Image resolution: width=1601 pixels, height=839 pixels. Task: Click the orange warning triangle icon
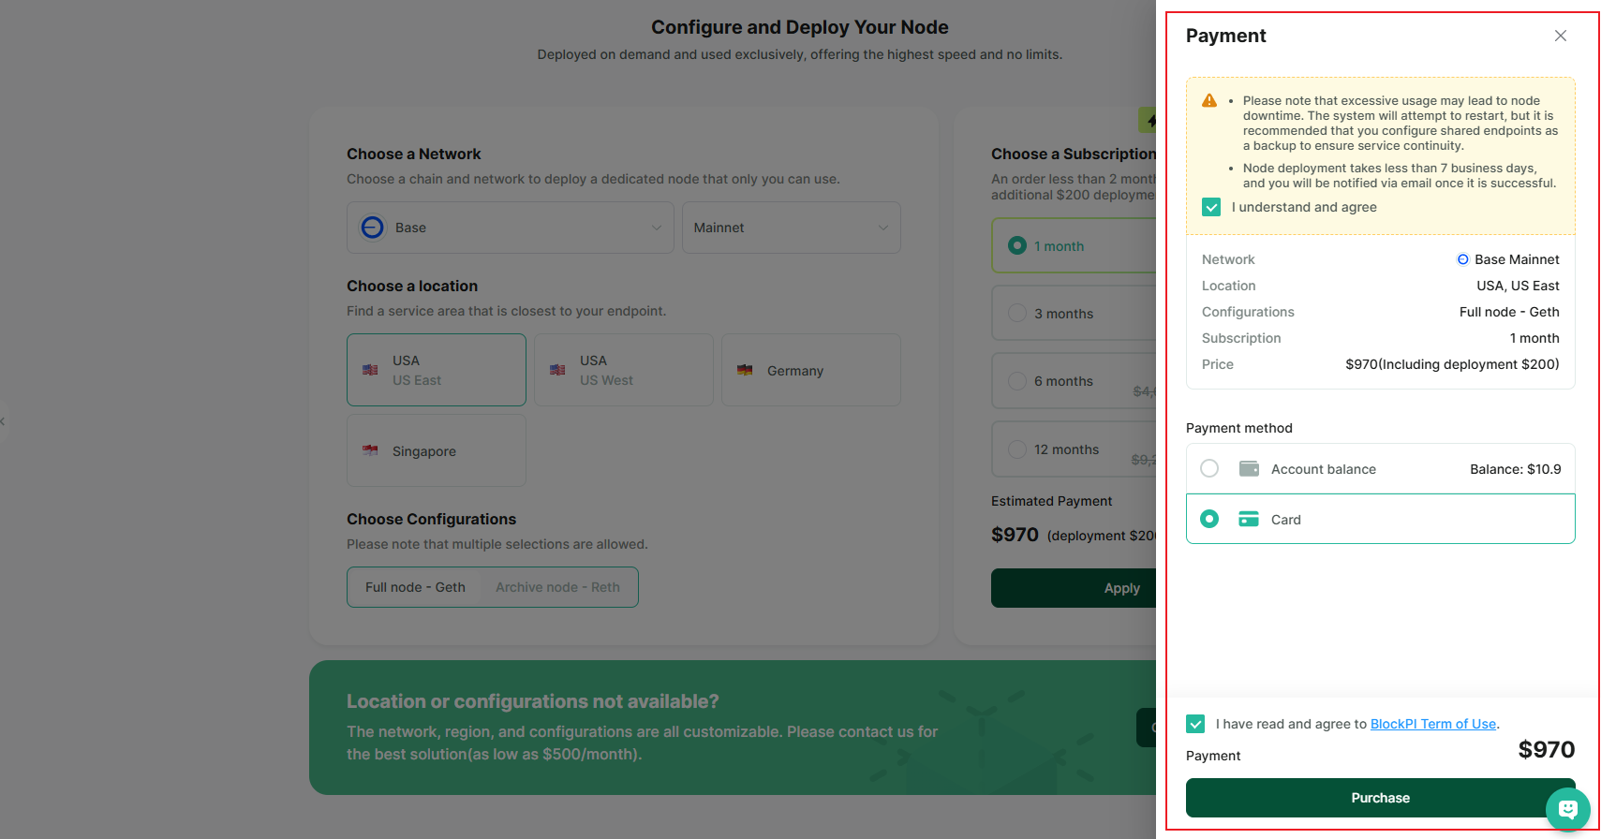point(1209,100)
